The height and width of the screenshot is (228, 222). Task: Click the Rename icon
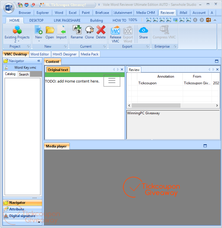(77, 29)
